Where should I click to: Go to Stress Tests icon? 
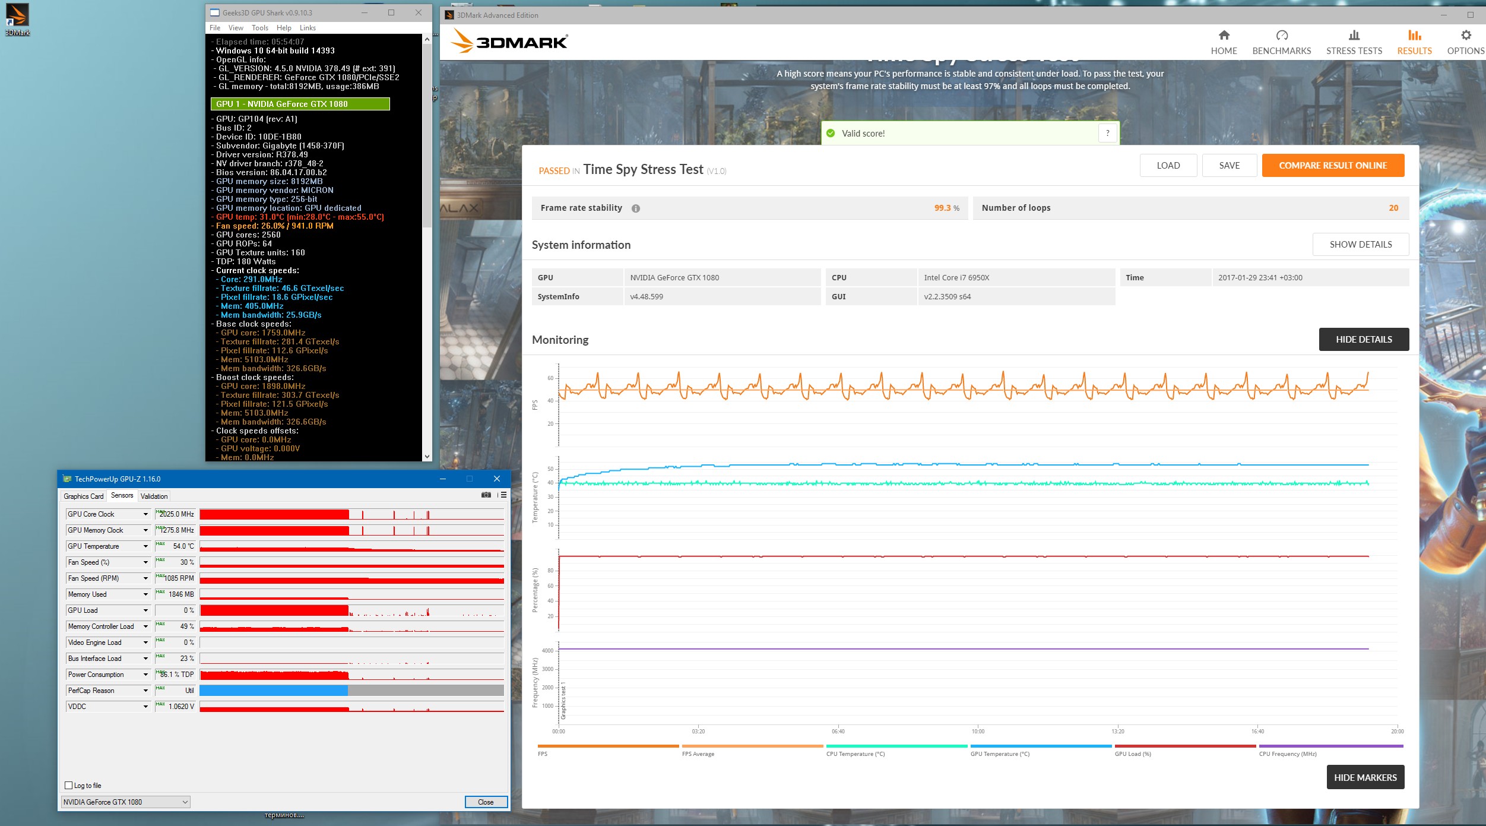pyautogui.click(x=1354, y=36)
